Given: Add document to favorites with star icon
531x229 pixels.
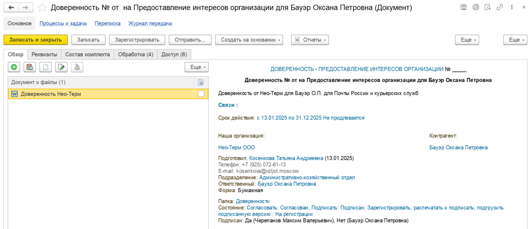Looking at the screenshot, I should click(x=42, y=8).
